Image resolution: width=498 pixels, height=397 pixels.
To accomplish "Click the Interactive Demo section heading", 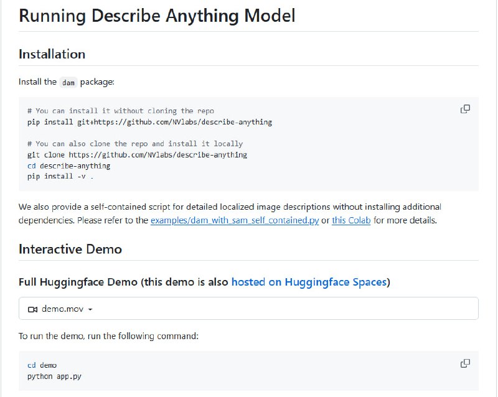I will [70, 249].
